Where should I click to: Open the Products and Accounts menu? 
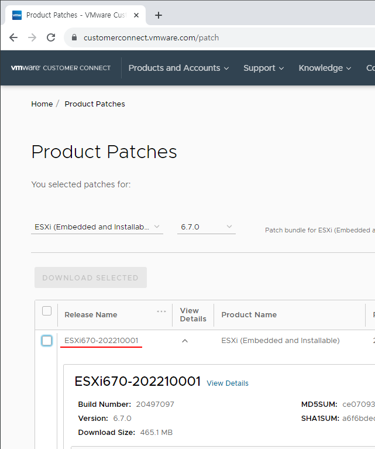pyautogui.click(x=178, y=68)
